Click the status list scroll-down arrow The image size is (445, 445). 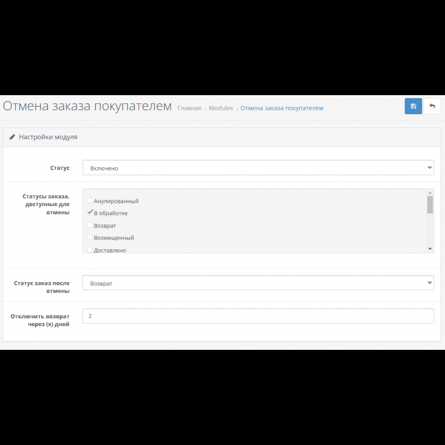point(430,249)
